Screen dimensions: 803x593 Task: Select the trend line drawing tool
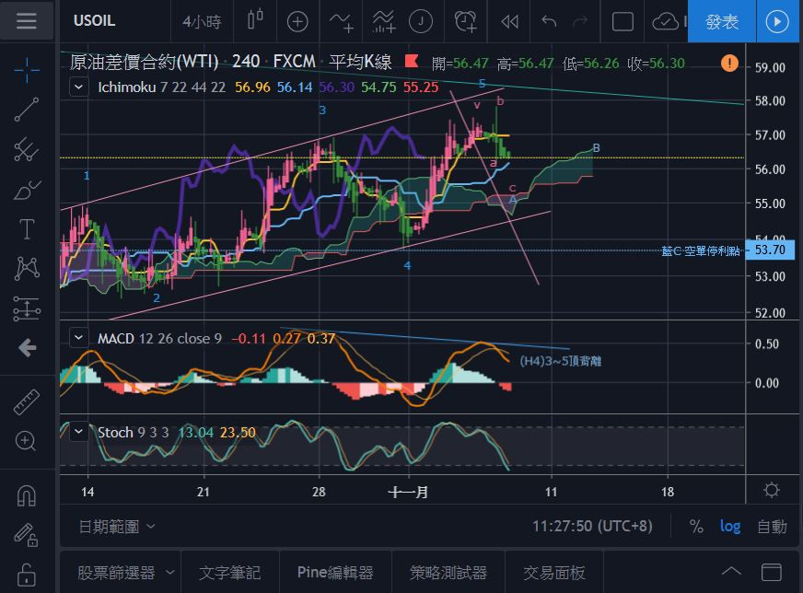point(27,110)
